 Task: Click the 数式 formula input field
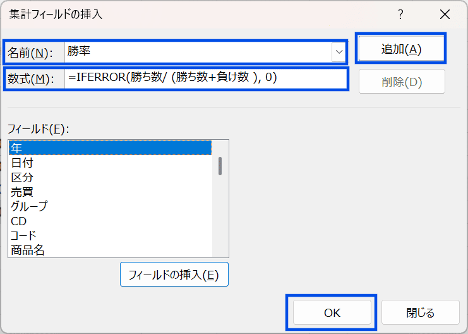[x=206, y=78]
